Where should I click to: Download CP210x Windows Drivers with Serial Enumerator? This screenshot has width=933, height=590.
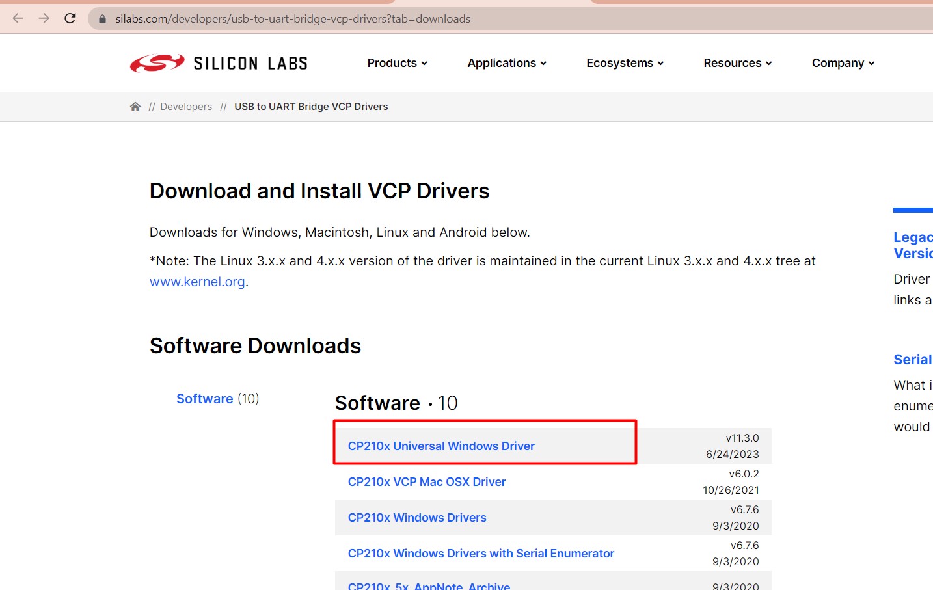pos(481,554)
